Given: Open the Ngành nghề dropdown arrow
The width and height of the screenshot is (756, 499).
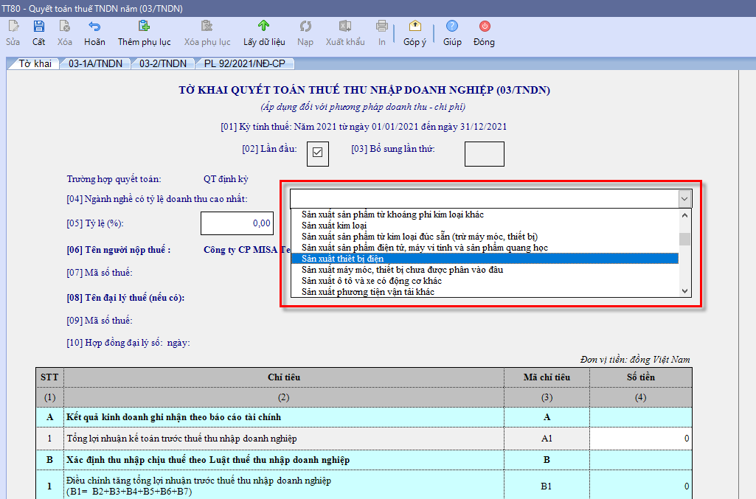Looking at the screenshot, I should pos(684,199).
